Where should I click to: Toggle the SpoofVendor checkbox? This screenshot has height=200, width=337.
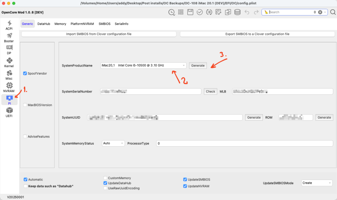[25, 73]
